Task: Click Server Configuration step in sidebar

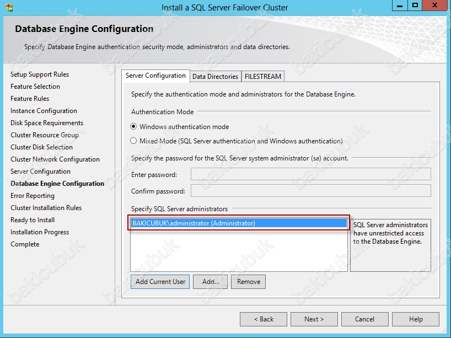Action: [40, 171]
